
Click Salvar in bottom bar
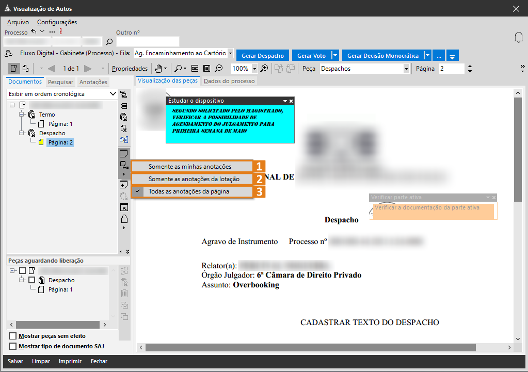tap(15, 361)
